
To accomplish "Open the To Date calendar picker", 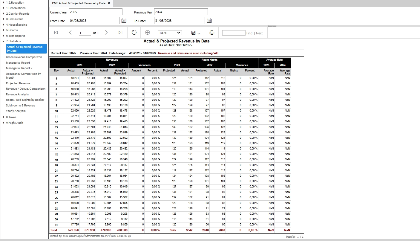I will tap(209, 21).
